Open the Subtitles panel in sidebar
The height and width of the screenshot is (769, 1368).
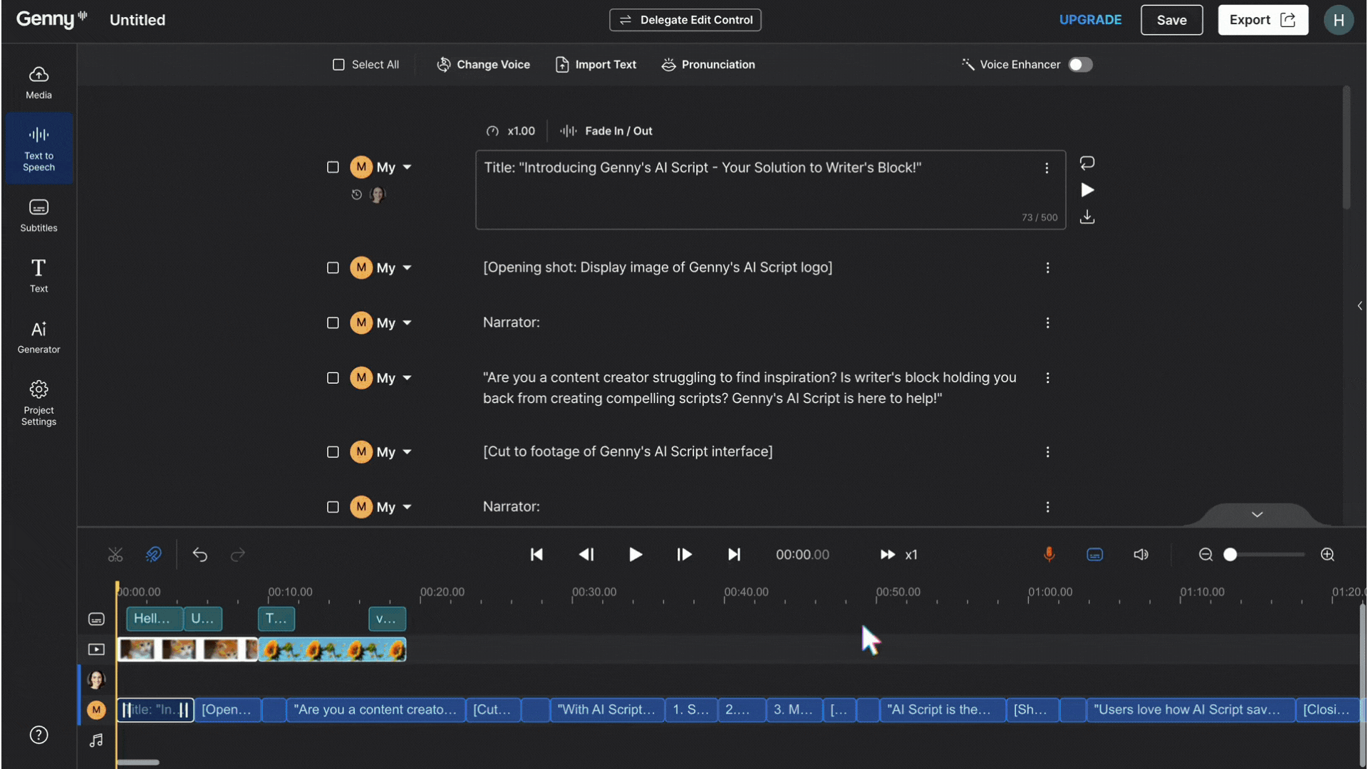pyautogui.click(x=38, y=215)
